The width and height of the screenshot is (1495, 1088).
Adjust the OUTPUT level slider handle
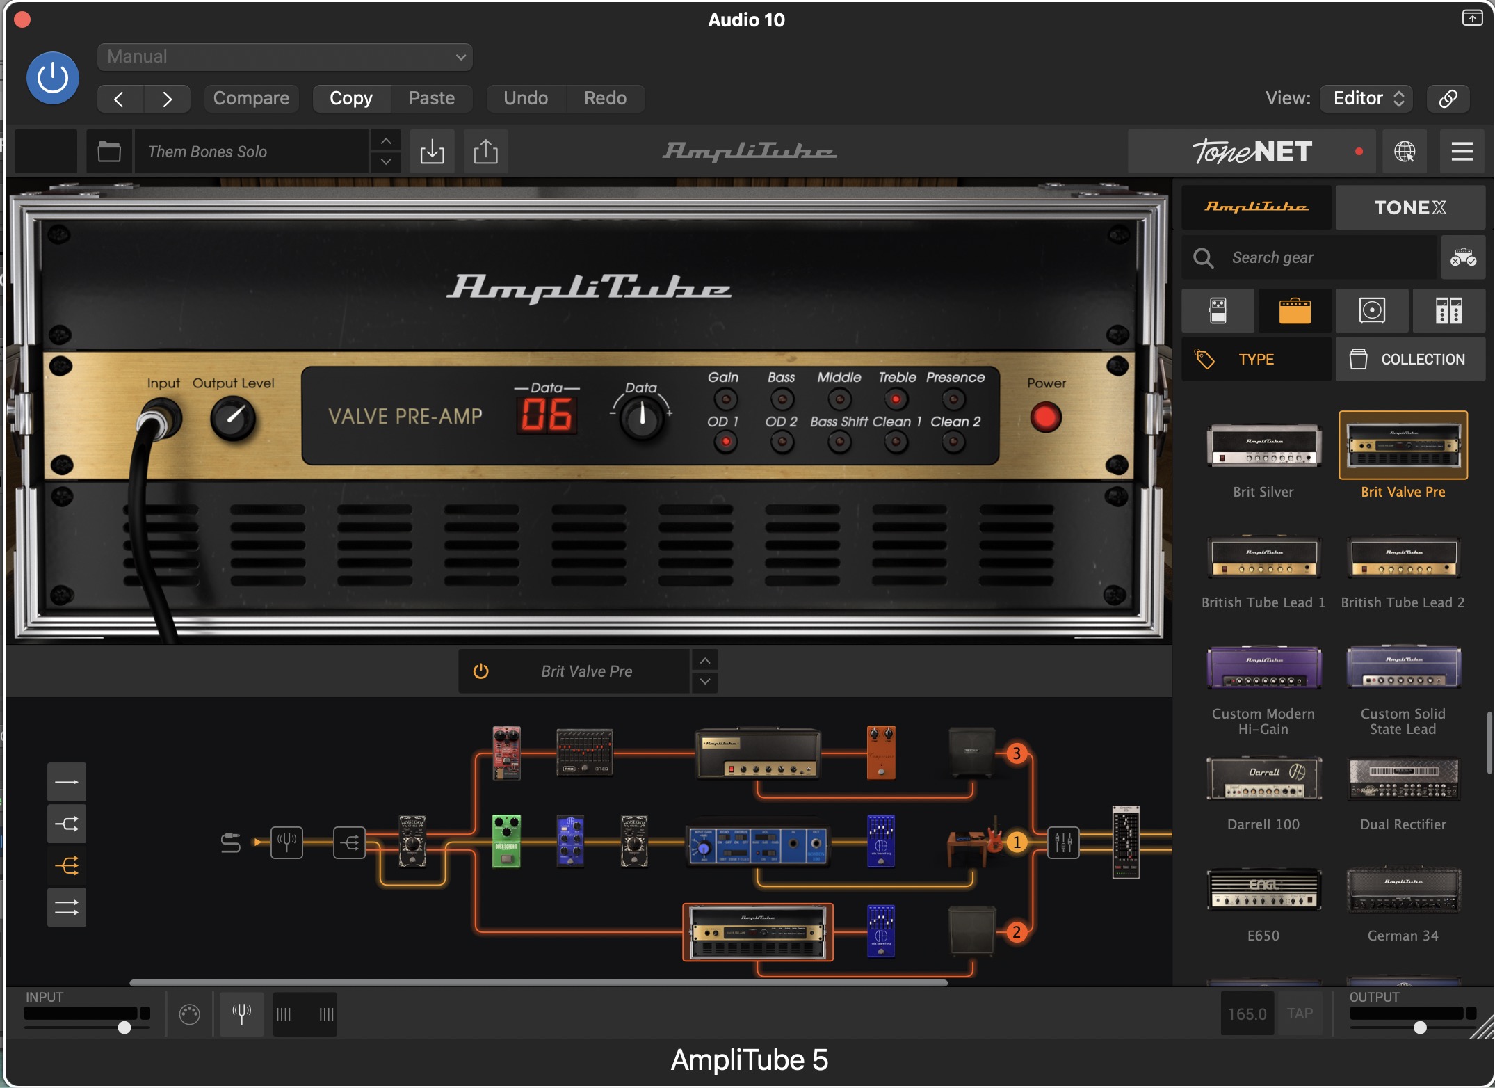[x=1420, y=1027]
